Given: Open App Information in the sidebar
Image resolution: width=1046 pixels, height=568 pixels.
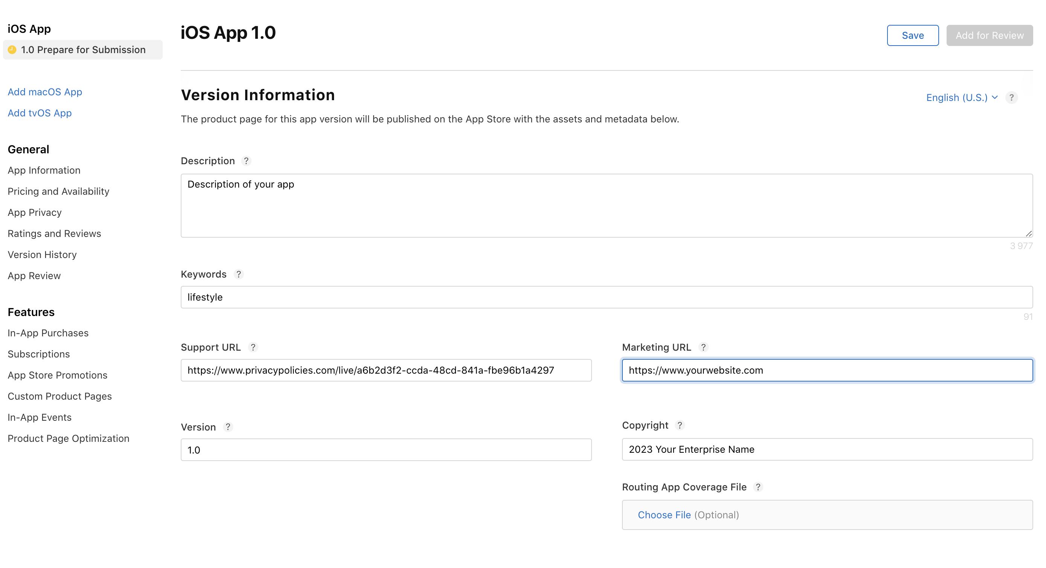Looking at the screenshot, I should point(44,170).
